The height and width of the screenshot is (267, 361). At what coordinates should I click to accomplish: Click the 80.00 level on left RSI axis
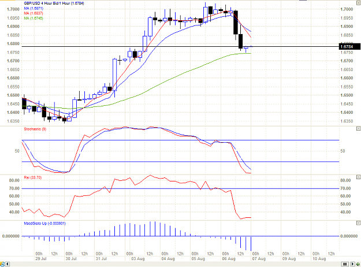14,180
